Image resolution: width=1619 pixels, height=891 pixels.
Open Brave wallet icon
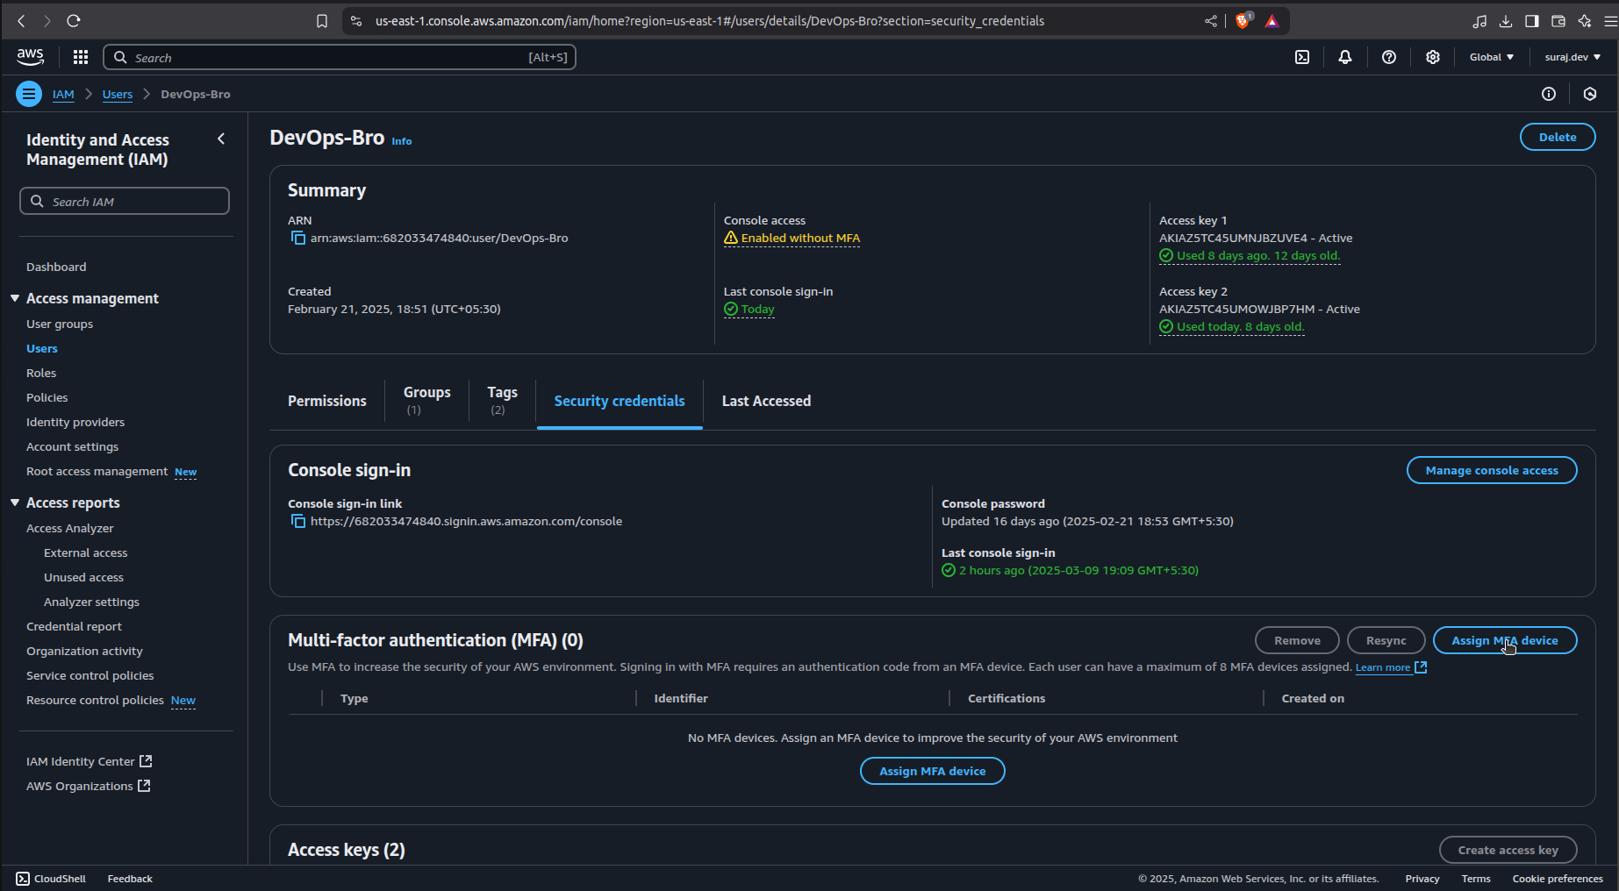point(1558,21)
